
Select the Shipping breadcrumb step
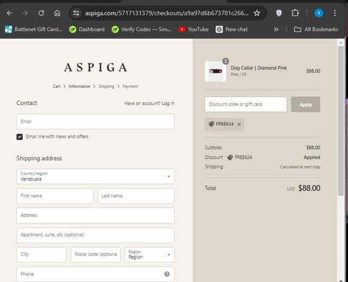pyautogui.click(x=107, y=86)
